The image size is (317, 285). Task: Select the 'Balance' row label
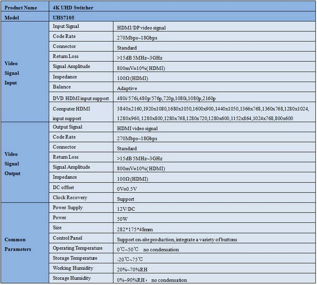tap(62, 87)
